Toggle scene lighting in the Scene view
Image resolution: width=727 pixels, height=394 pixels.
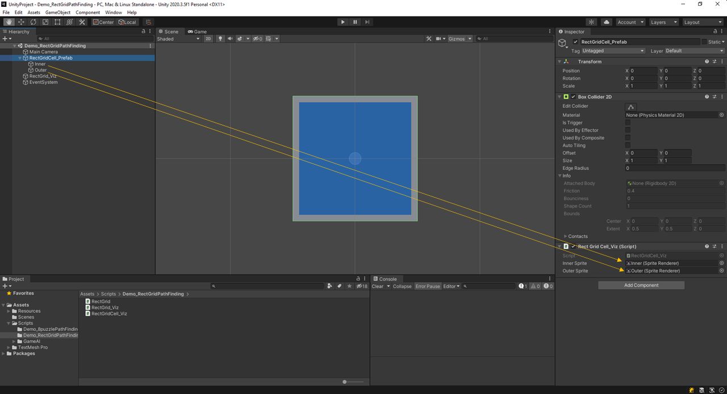click(x=220, y=39)
